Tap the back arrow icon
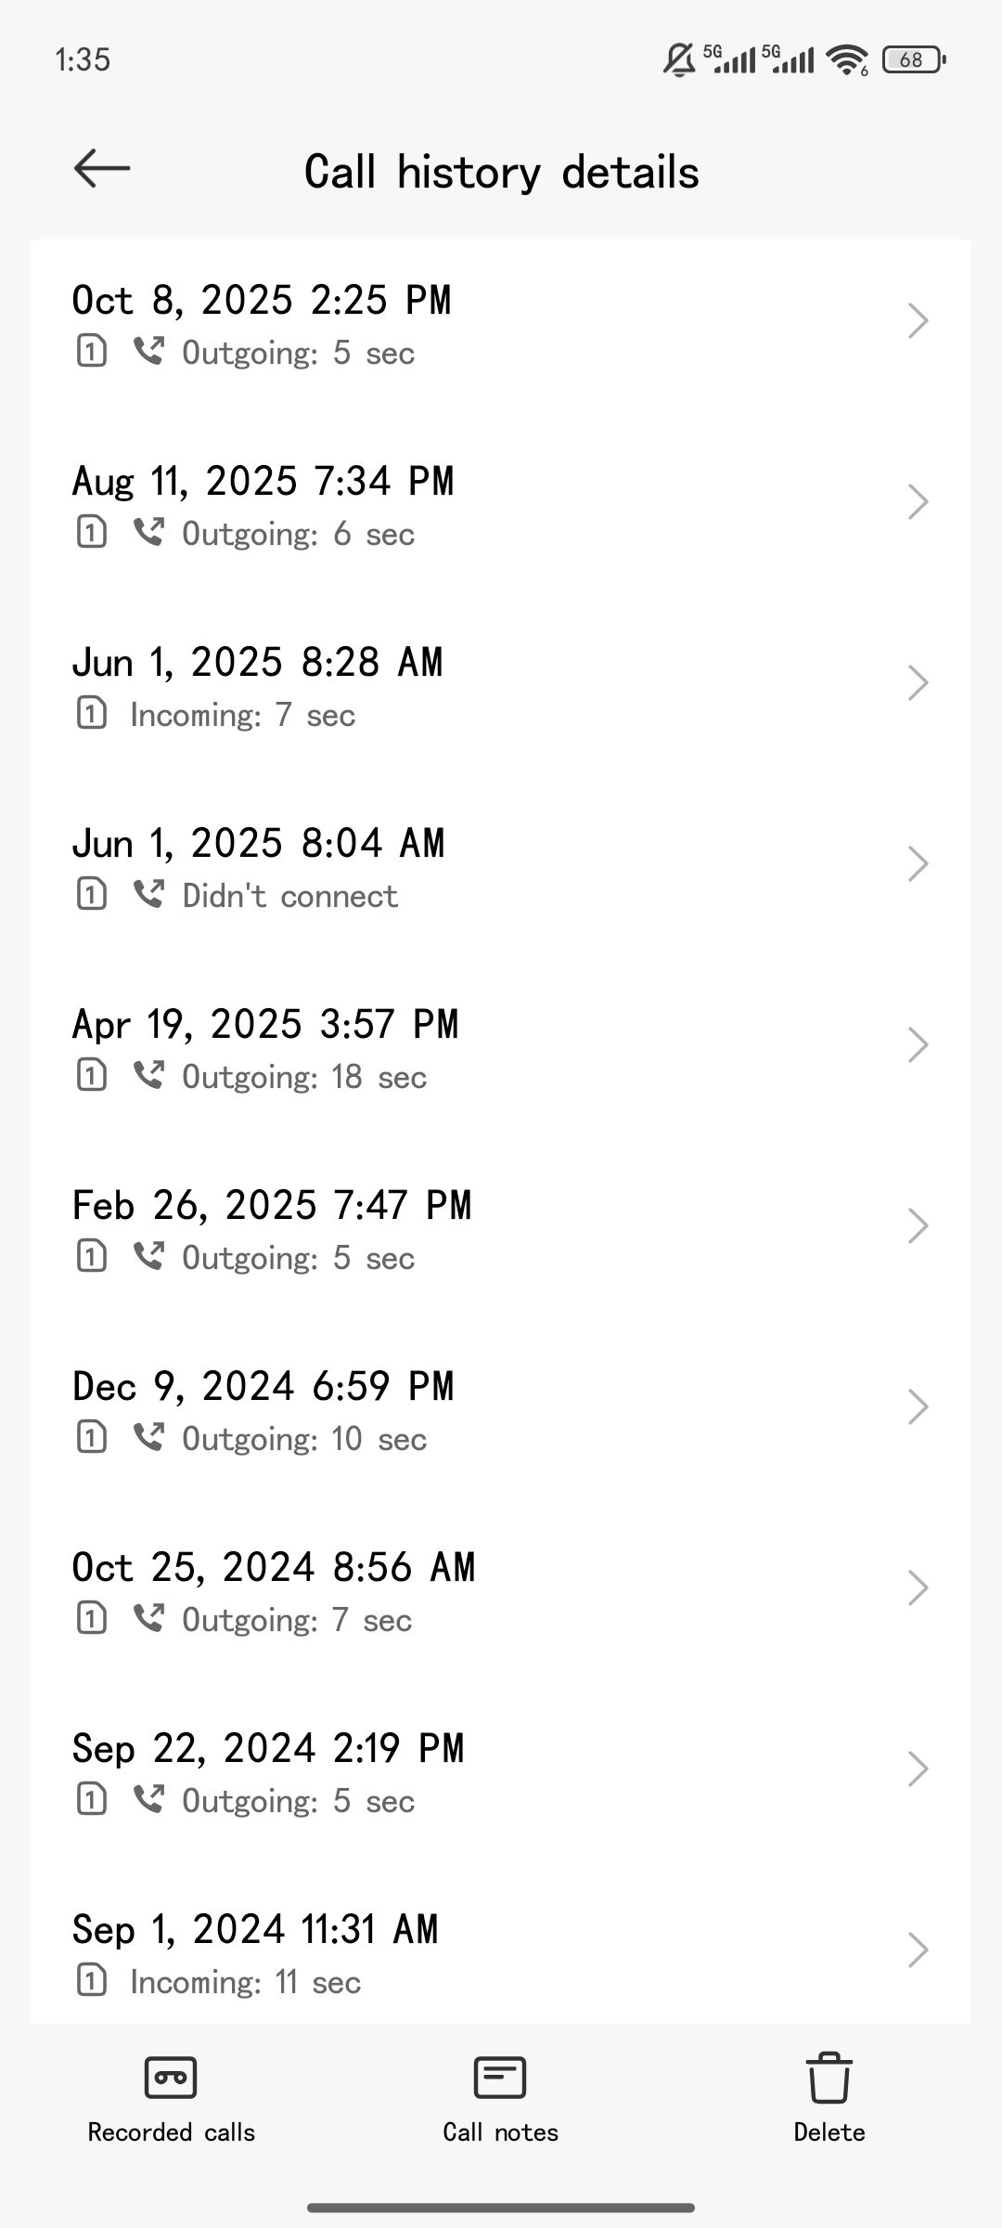 101,168
